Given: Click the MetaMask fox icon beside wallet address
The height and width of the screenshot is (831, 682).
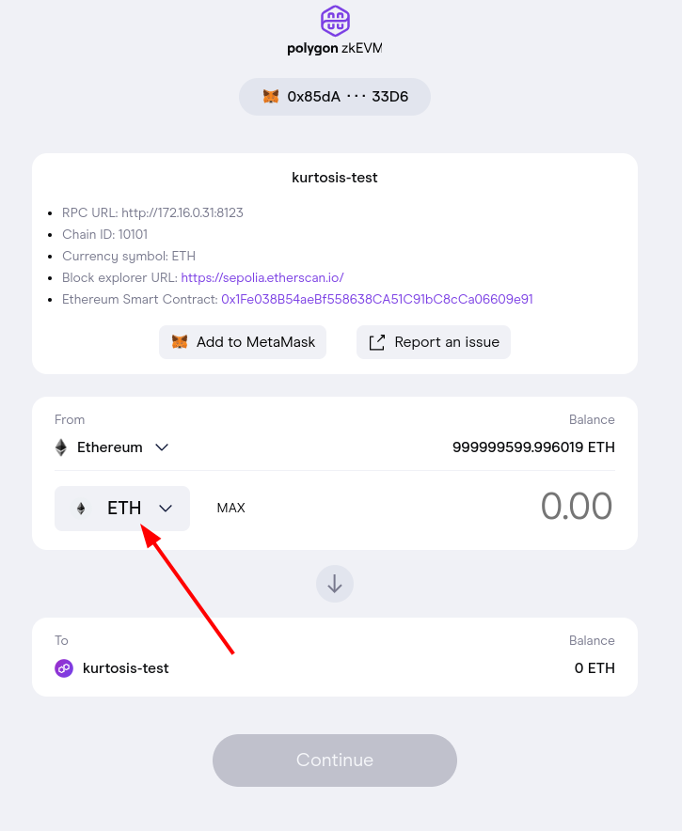Looking at the screenshot, I should (271, 96).
